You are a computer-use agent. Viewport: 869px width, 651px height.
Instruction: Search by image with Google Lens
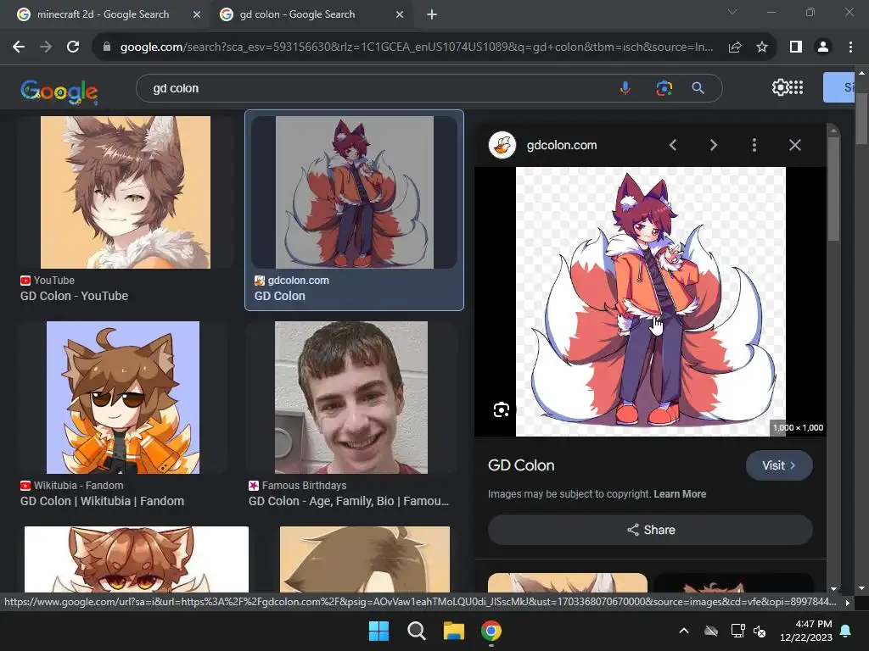click(x=664, y=88)
